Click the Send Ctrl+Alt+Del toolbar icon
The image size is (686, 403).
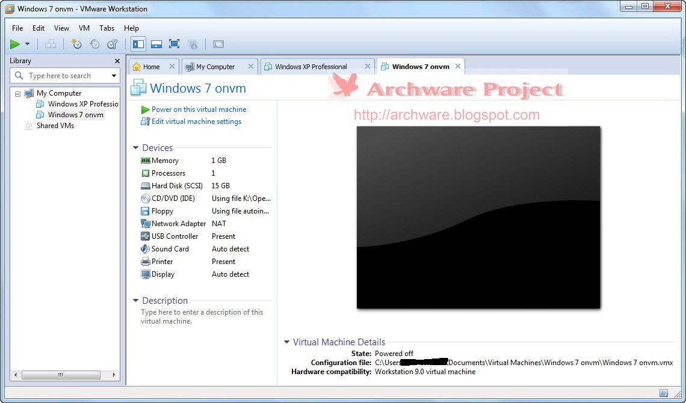click(x=51, y=44)
